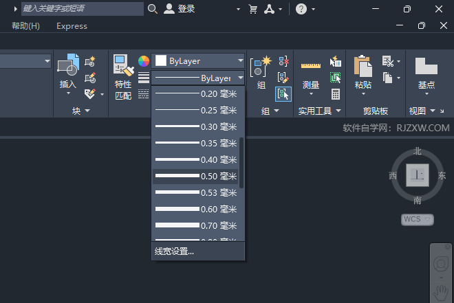Click the block editor icon
The height and width of the screenshot is (303, 454).
coord(90,78)
